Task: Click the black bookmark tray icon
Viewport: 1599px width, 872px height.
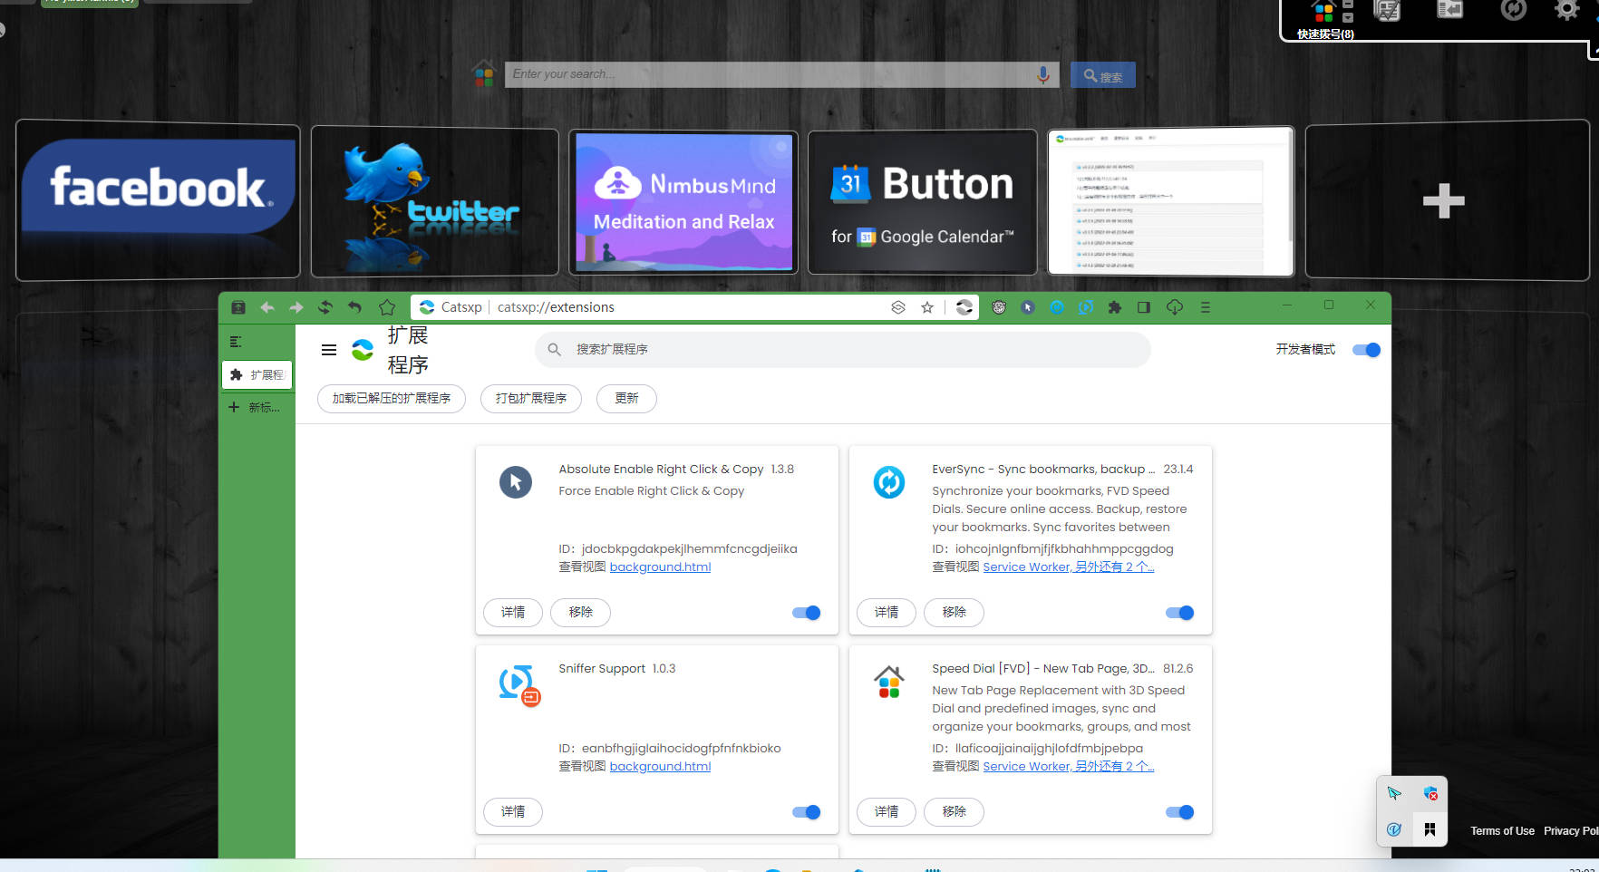Action: coord(1429,829)
